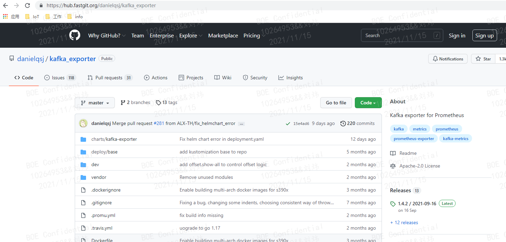Open the Notifications button
The width and height of the screenshot is (506, 242).
(448, 59)
